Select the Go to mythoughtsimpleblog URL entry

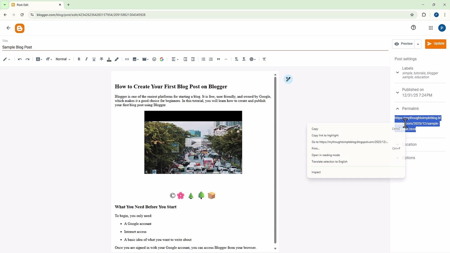[356, 142]
